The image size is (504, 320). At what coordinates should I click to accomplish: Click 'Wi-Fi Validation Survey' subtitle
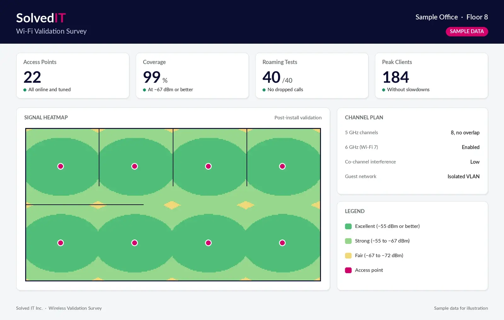(51, 31)
